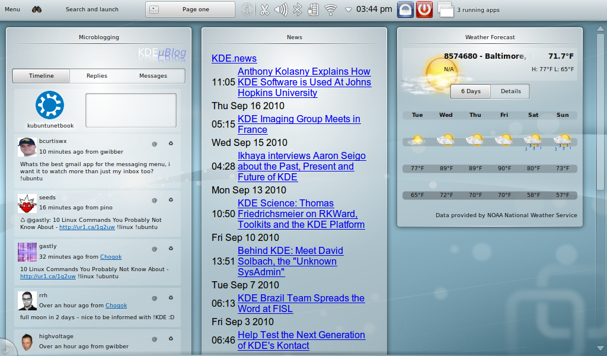Click the page scrollbar up arrow
The image size is (607, 356).
(600, 28)
